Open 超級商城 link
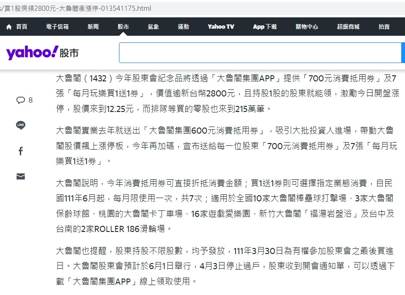 click(x=348, y=27)
